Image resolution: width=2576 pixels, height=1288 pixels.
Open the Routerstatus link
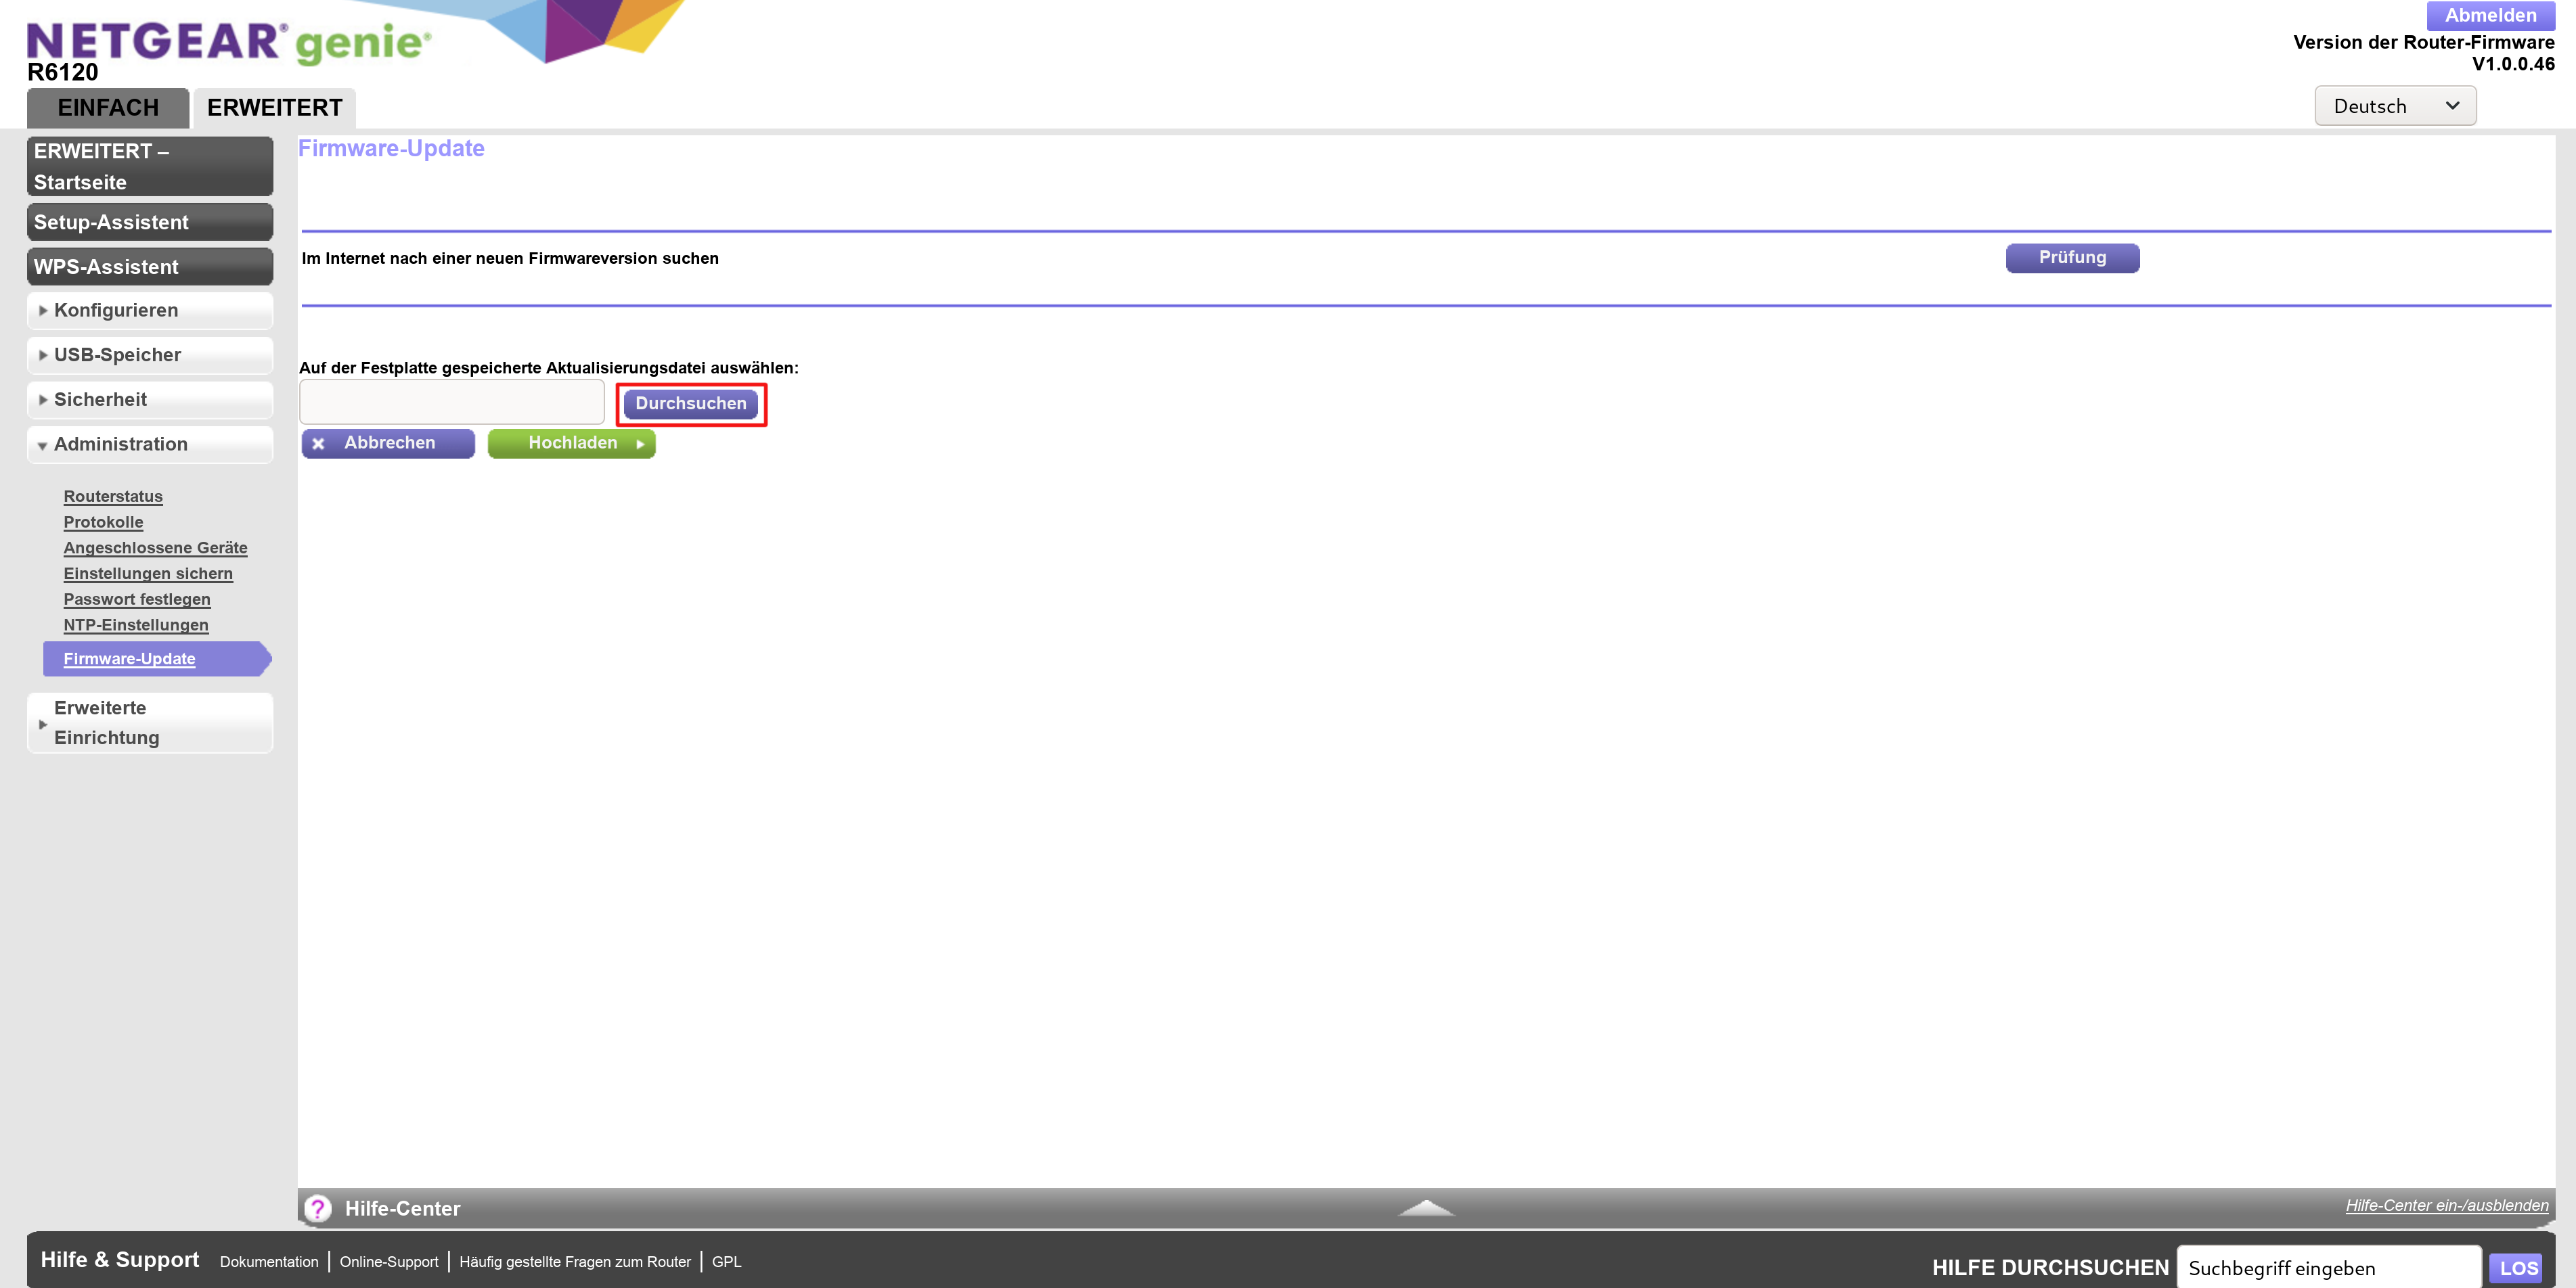113,497
